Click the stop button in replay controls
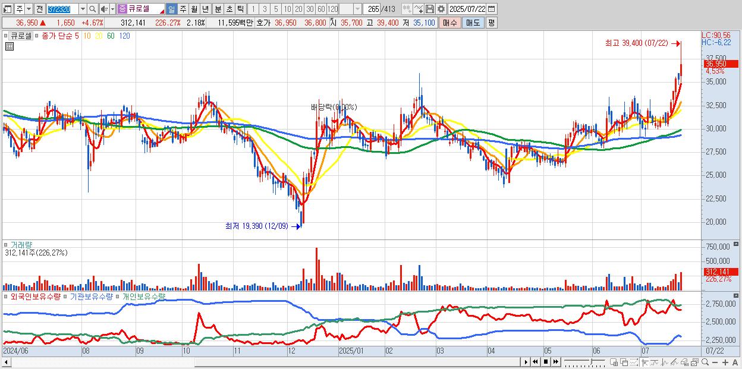The image size is (742, 369). click(546, 362)
